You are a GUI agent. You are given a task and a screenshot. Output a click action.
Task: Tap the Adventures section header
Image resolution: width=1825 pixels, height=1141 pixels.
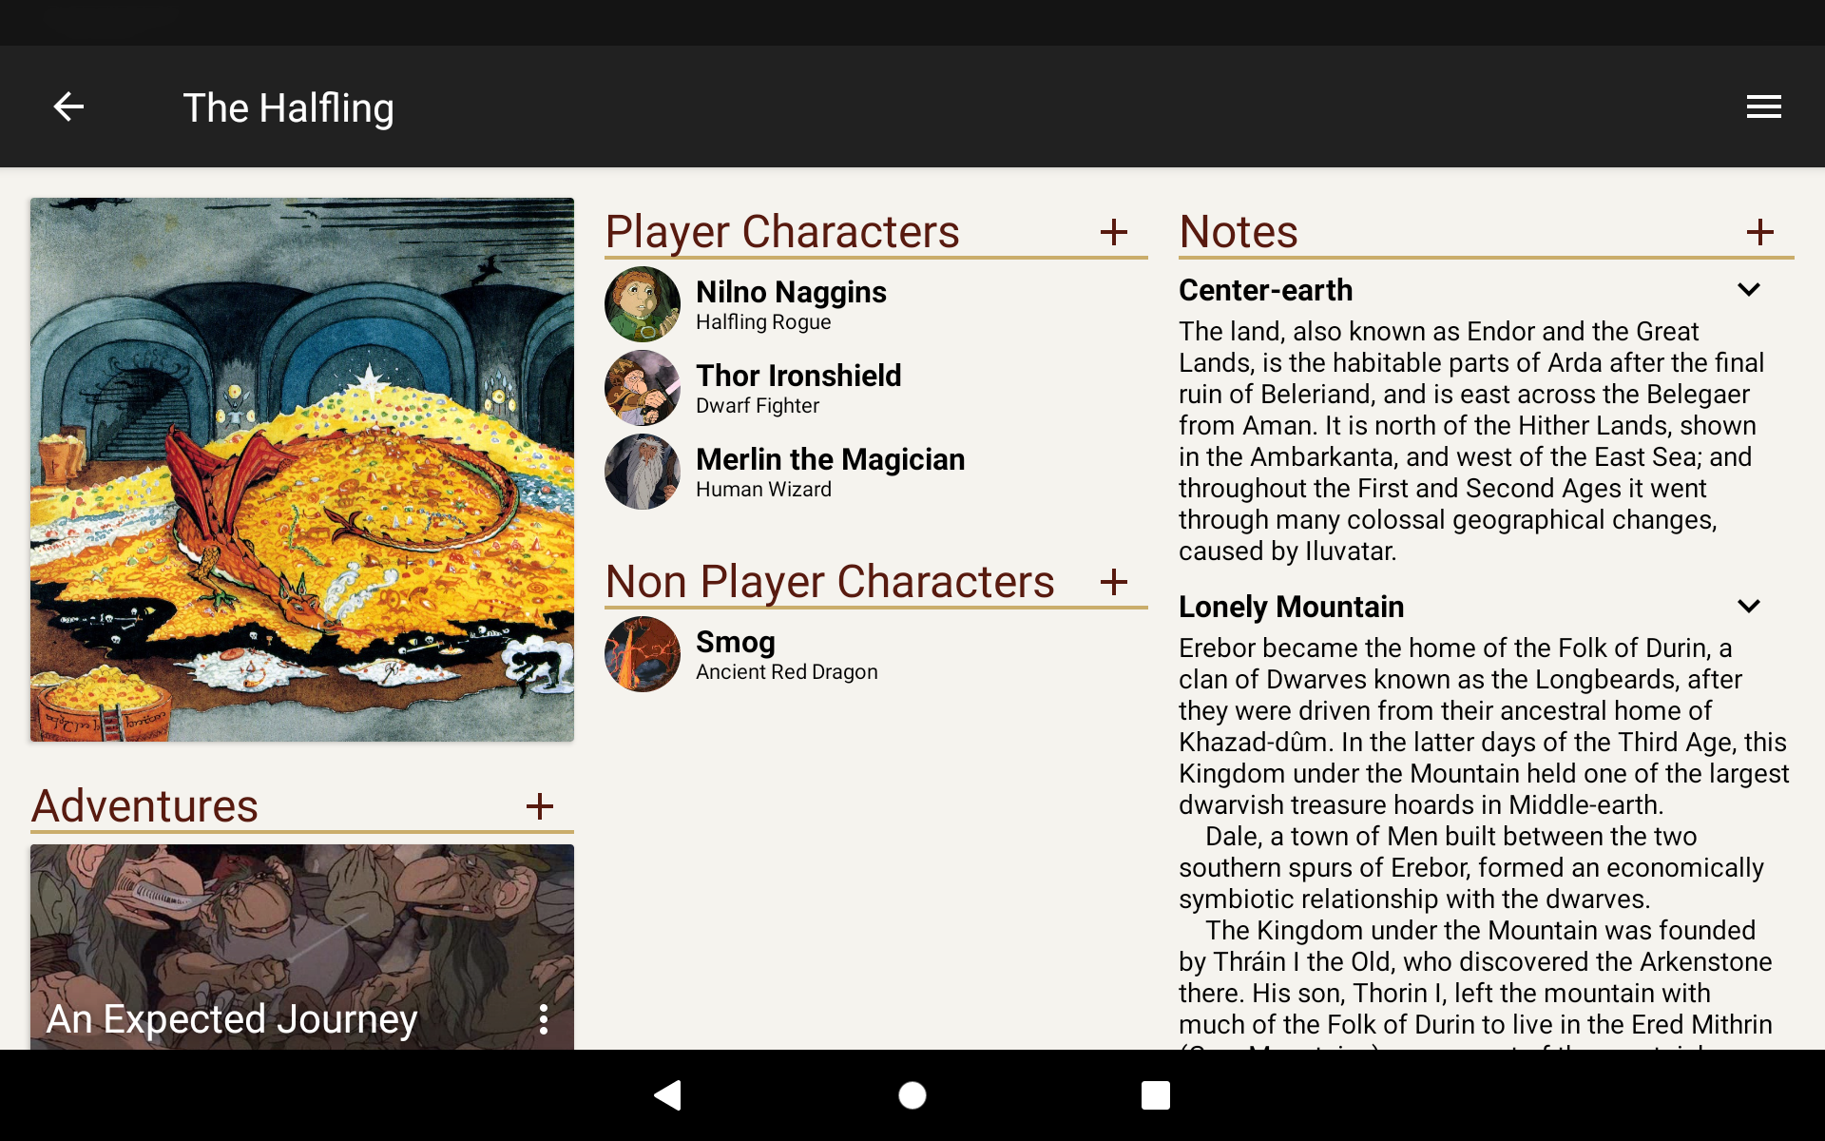pyautogui.click(x=144, y=806)
